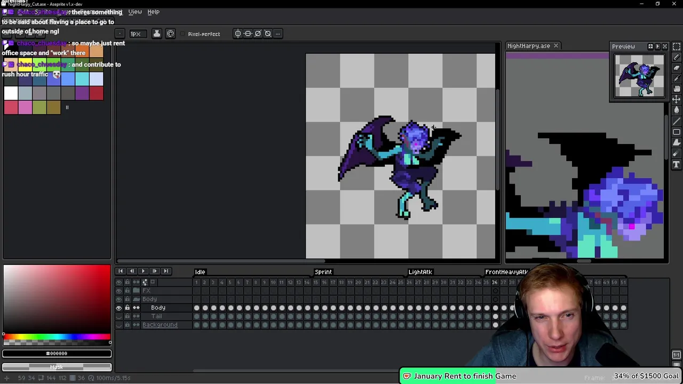Image resolution: width=683 pixels, height=384 pixels.
Task: Click frame 36 header in timeline
Action: click(495, 282)
